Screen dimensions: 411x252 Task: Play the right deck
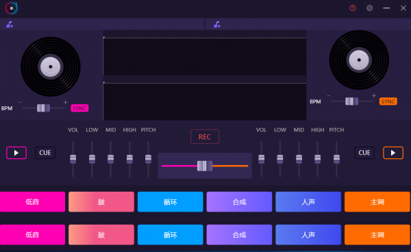tap(393, 153)
